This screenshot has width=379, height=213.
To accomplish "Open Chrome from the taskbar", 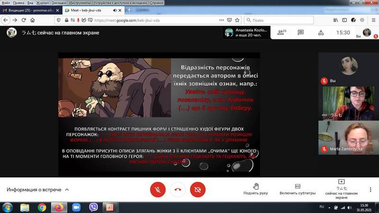I will click(x=42, y=207).
